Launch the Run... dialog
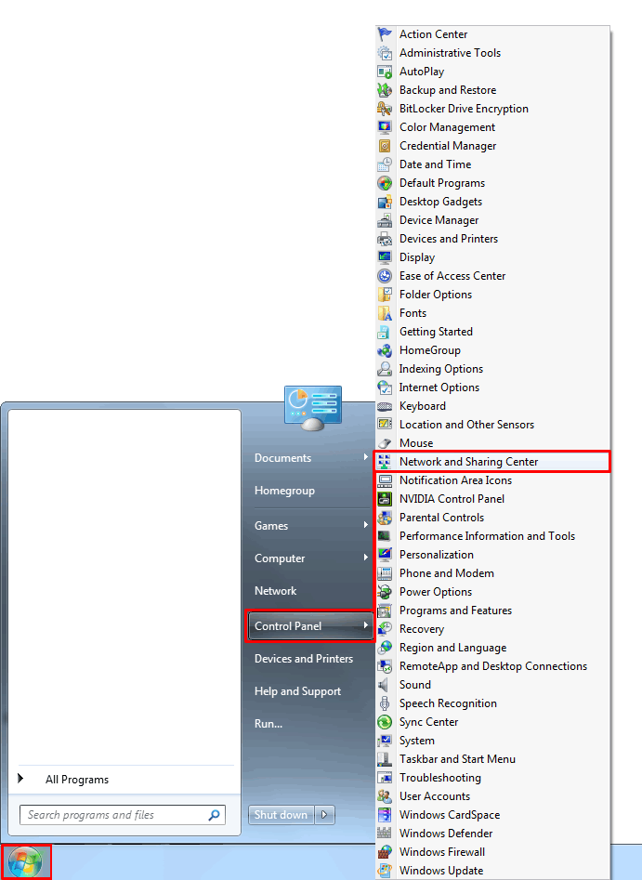This screenshot has height=880, width=642. point(269,723)
